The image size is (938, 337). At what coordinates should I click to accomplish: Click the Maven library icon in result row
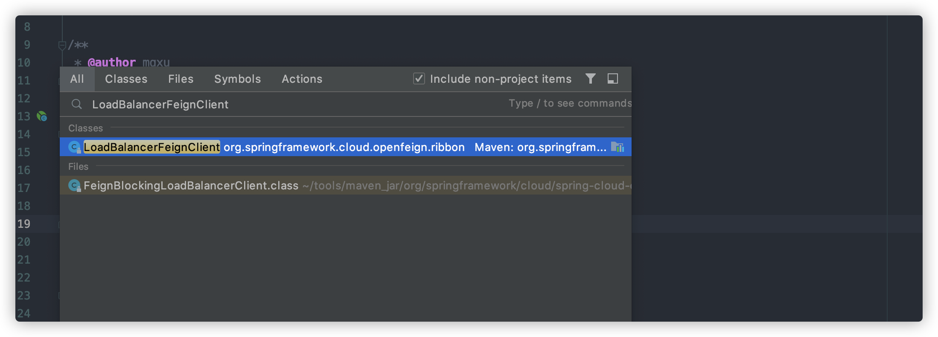click(x=617, y=147)
